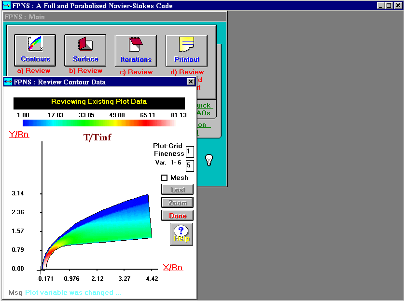
Task: Enable the Mesh checkbox
Action: pyautogui.click(x=165, y=178)
